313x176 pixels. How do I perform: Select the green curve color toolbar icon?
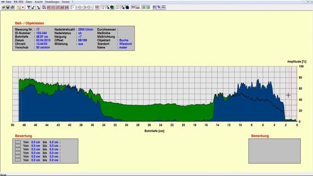coord(112,7)
